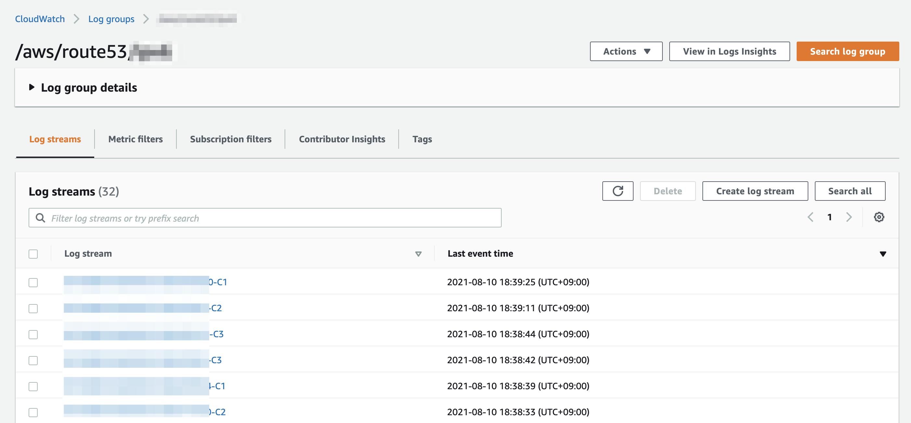
Task: Toggle the select-all log streams checkbox
Action: (33, 254)
